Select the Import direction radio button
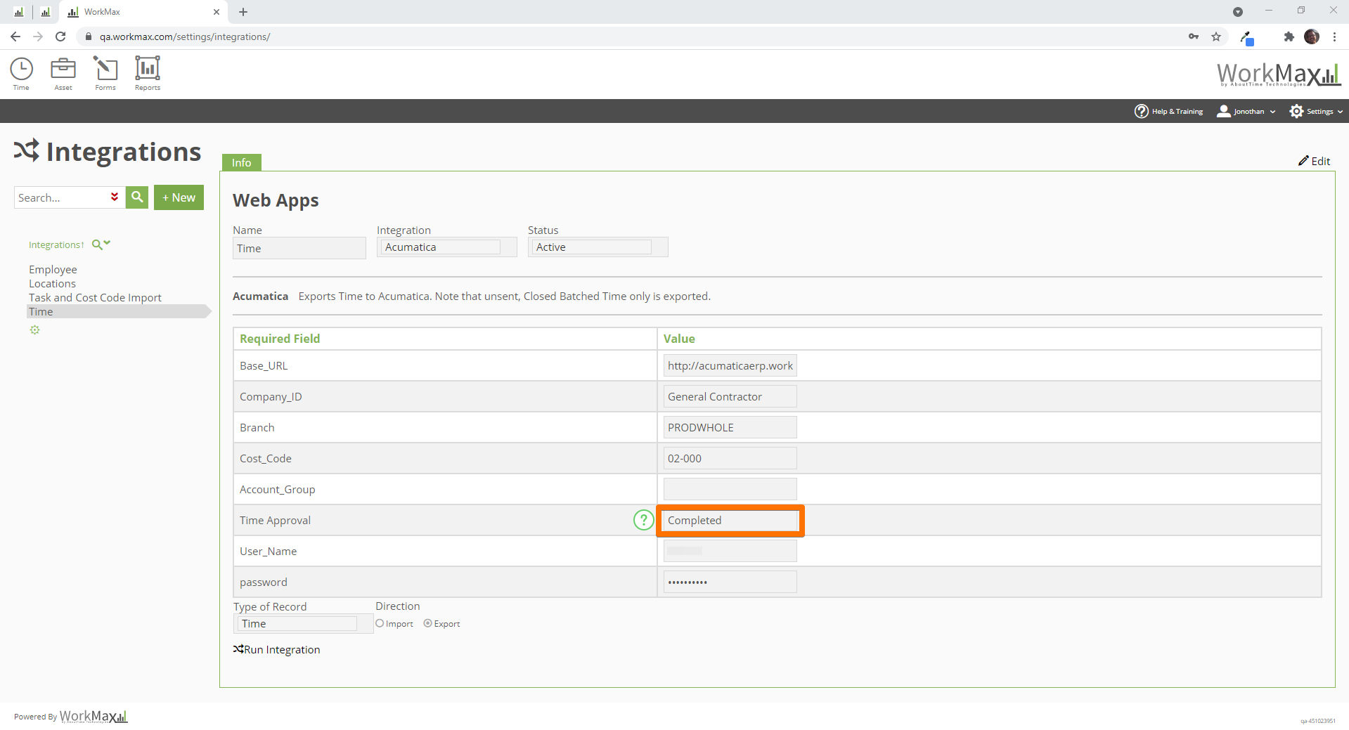This screenshot has height=730, width=1349. pos(380,623)
